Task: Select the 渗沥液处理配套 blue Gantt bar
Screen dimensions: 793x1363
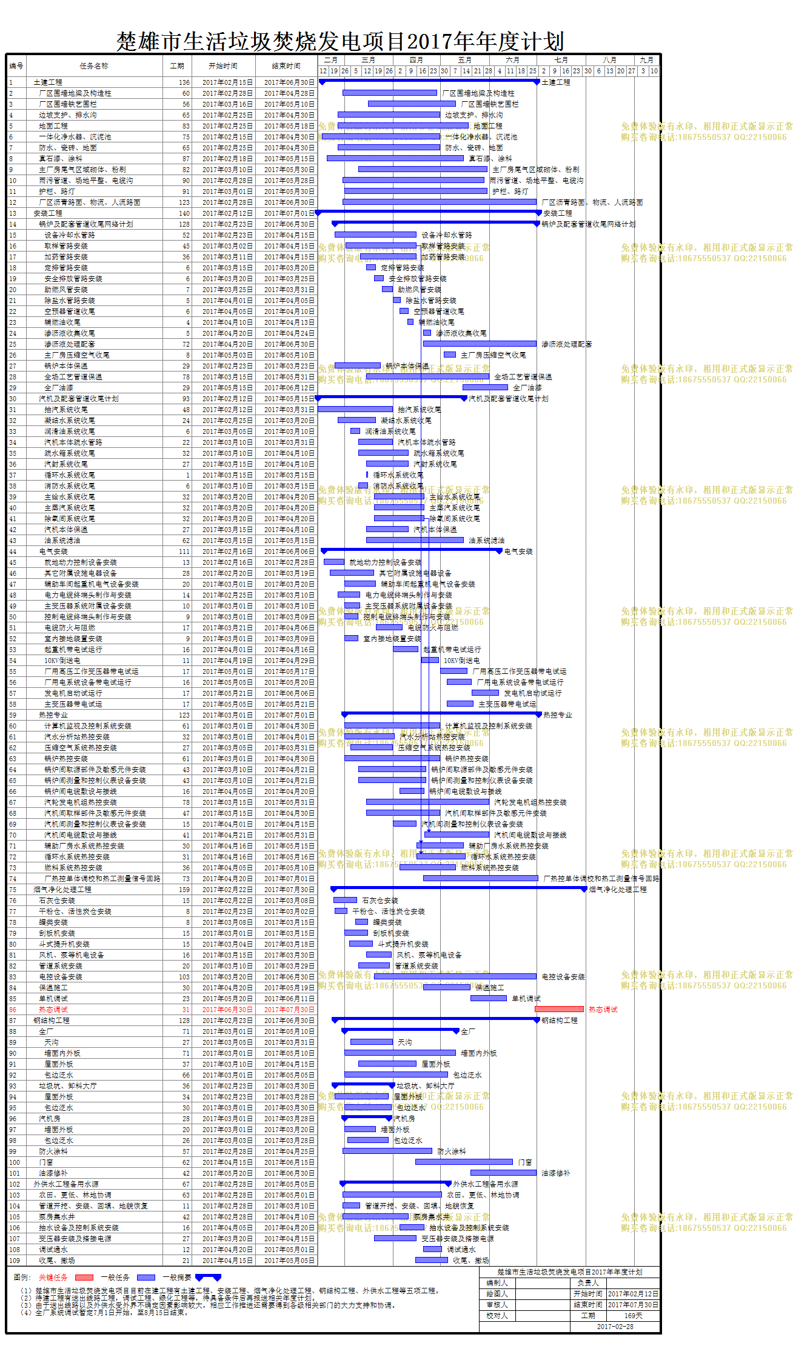Action: click(x=480, y=344)
